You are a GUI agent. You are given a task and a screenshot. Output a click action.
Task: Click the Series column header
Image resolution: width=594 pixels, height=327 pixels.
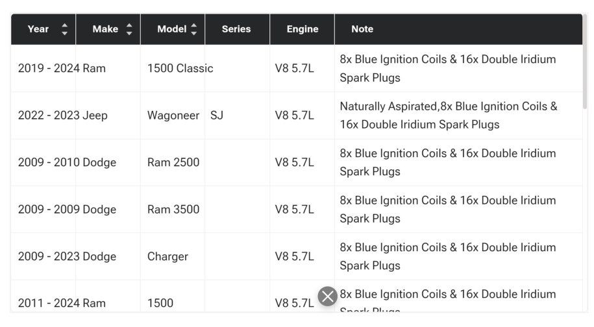(236, 29)
